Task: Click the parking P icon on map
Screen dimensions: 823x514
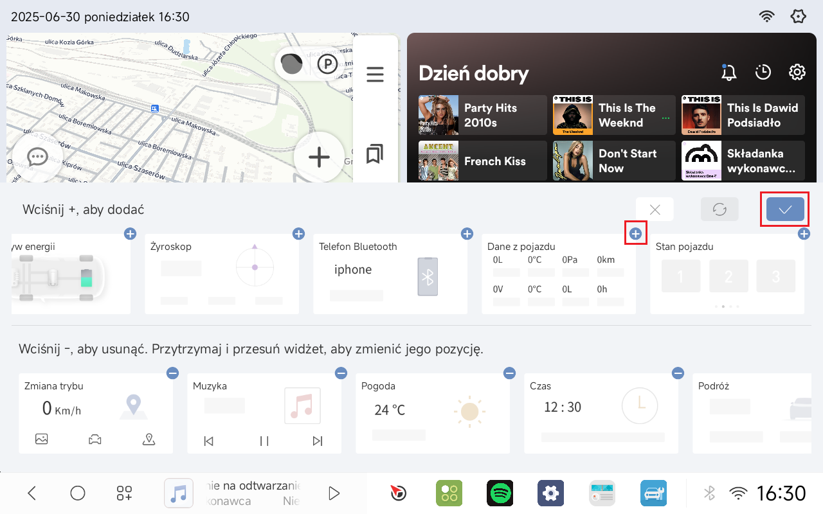Action: 327,64
